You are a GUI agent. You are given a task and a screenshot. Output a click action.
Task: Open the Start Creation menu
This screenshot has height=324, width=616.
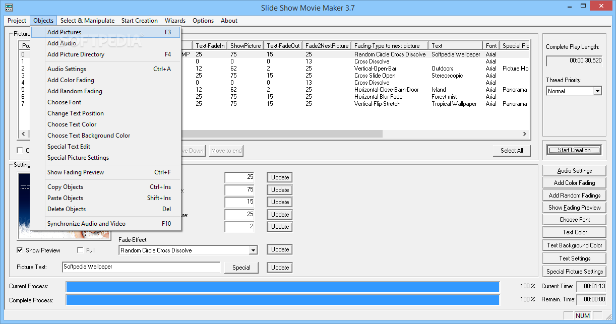coord(140,21)
